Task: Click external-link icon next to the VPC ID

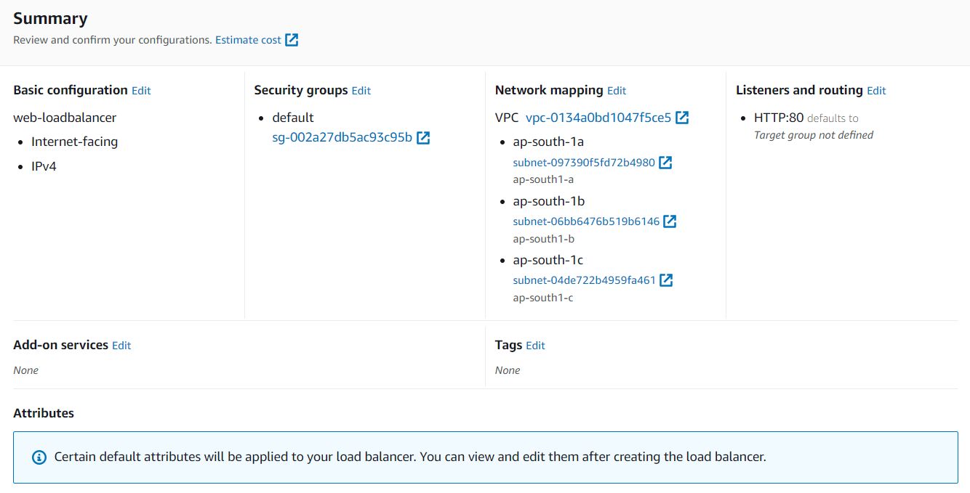Action: [x=682, y=118]
